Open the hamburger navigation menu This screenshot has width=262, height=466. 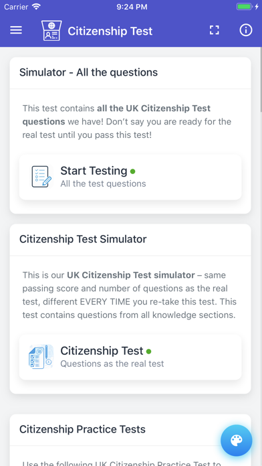pyautogui.click(x=16, y=30)
